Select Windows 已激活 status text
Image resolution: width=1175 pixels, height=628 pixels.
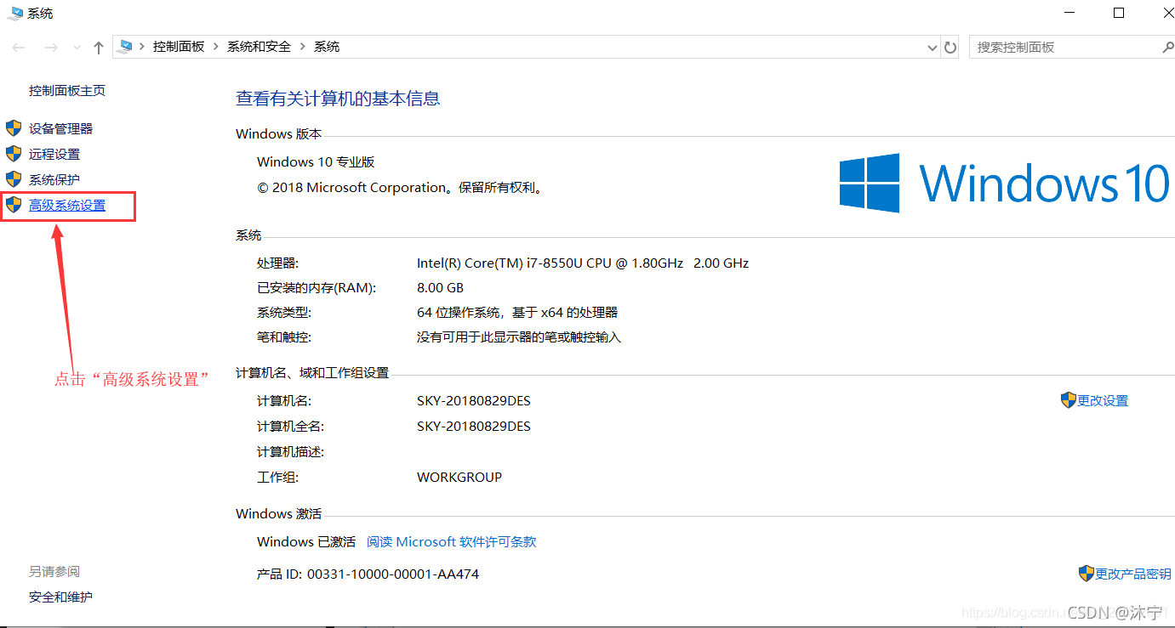306,541
